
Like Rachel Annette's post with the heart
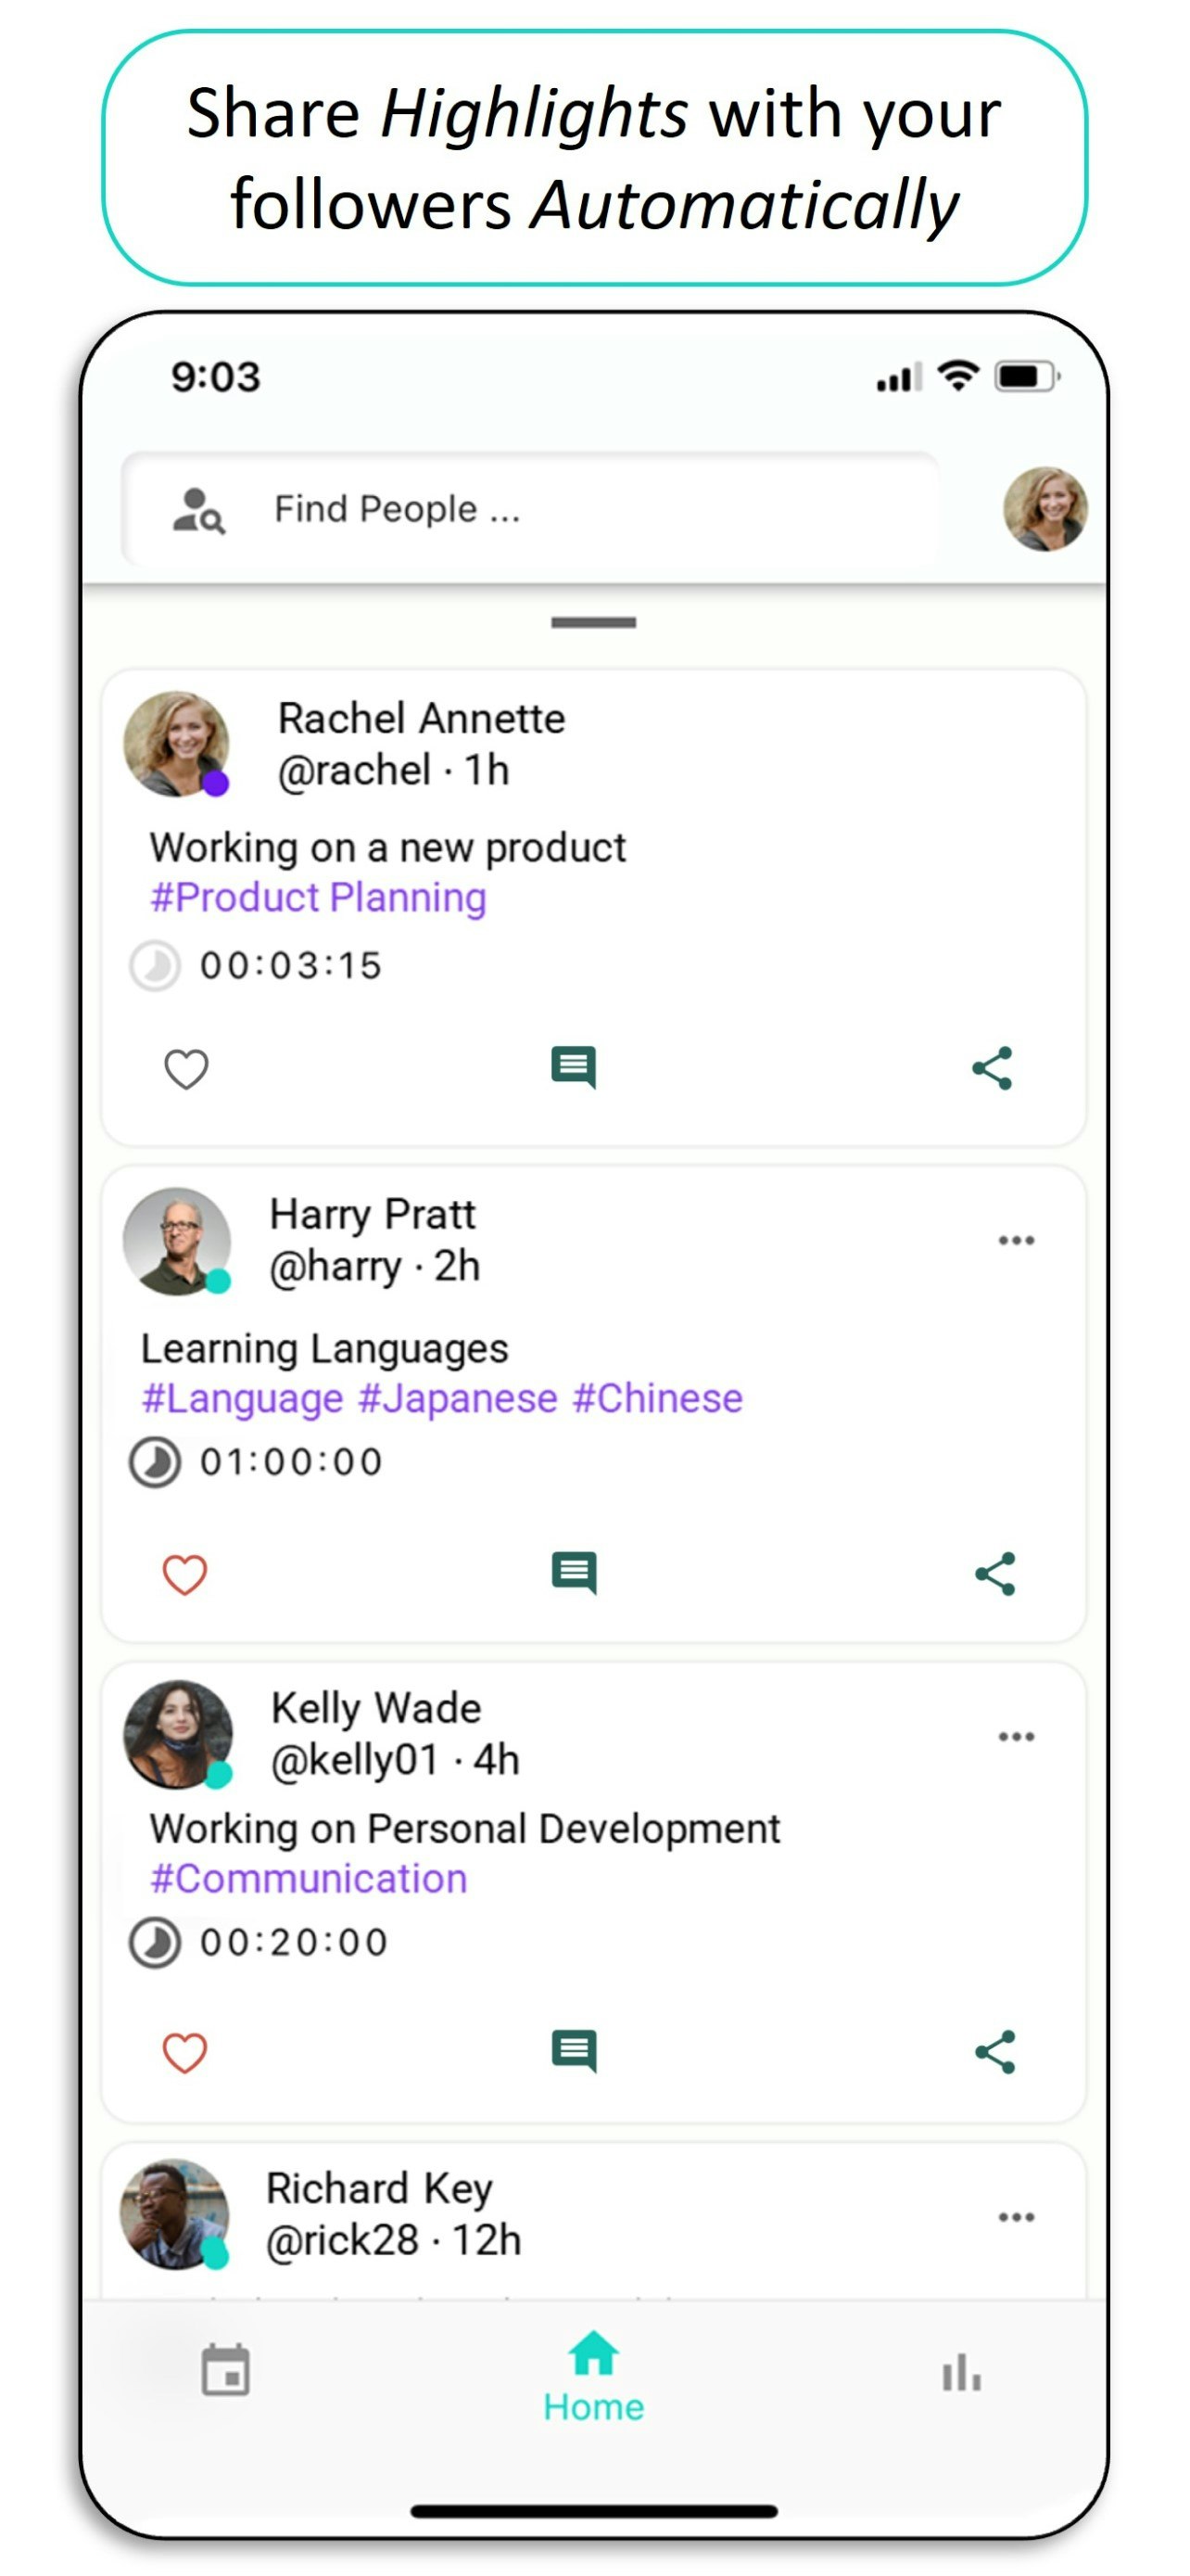186,1068
